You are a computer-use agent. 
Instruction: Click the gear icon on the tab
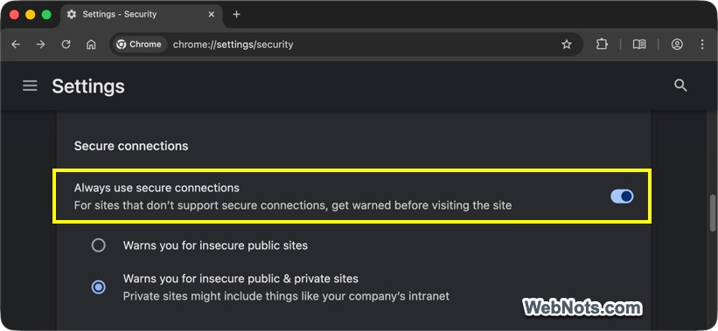(x=72, y=14)
